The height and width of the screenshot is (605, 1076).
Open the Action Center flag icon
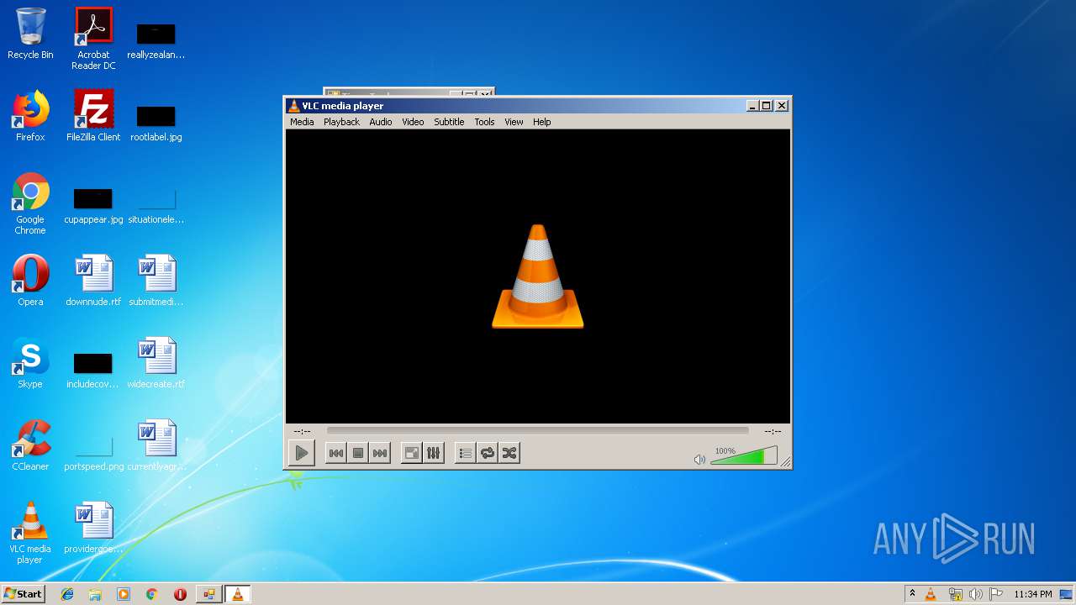996,594
